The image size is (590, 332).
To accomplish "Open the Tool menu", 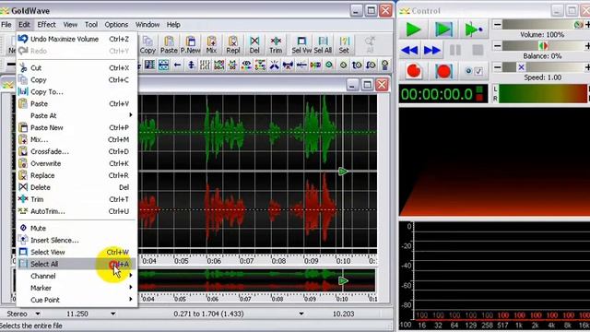I will click(91, 25).
